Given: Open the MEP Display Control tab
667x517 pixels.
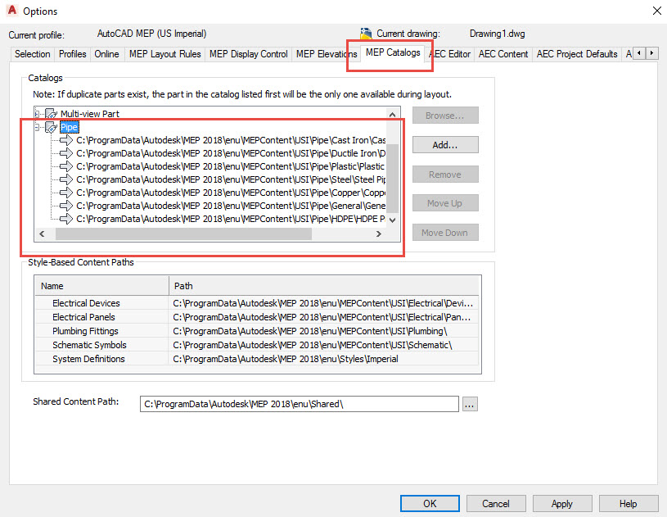Looking at the screenshot, I should [249, 53].
